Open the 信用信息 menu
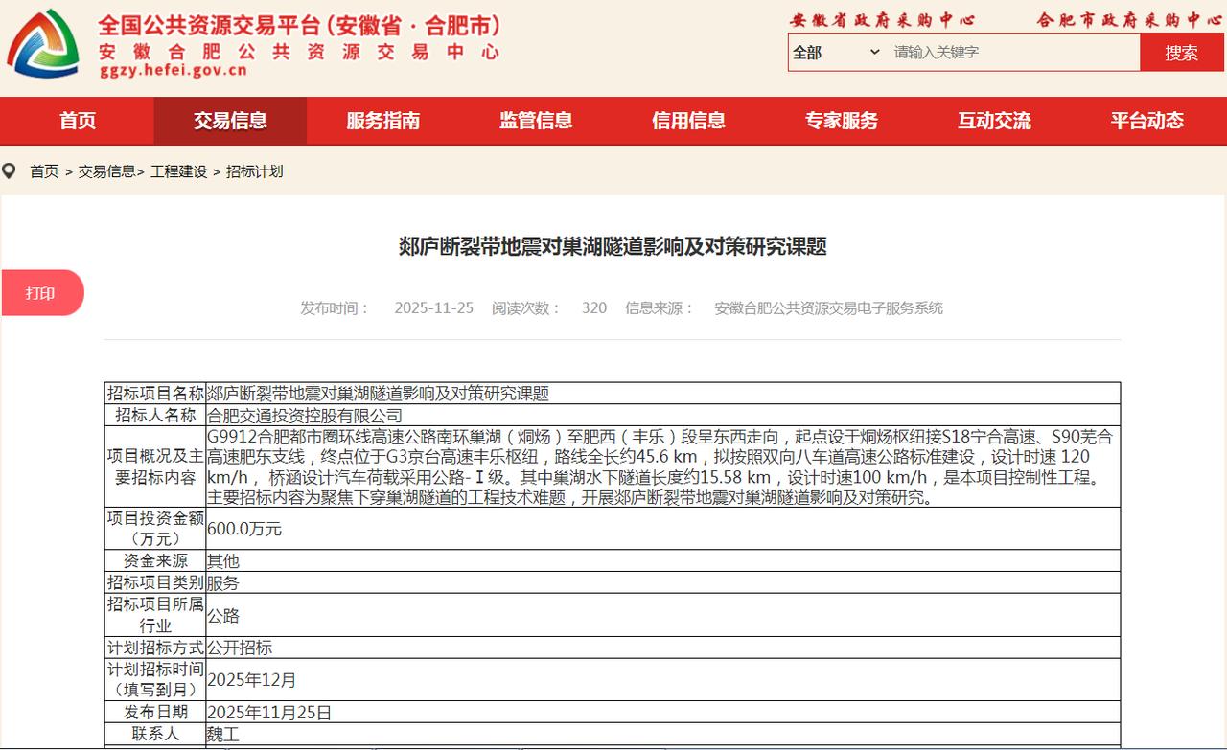The height and width of the screenshot is (750, 1227). point(688,121)
